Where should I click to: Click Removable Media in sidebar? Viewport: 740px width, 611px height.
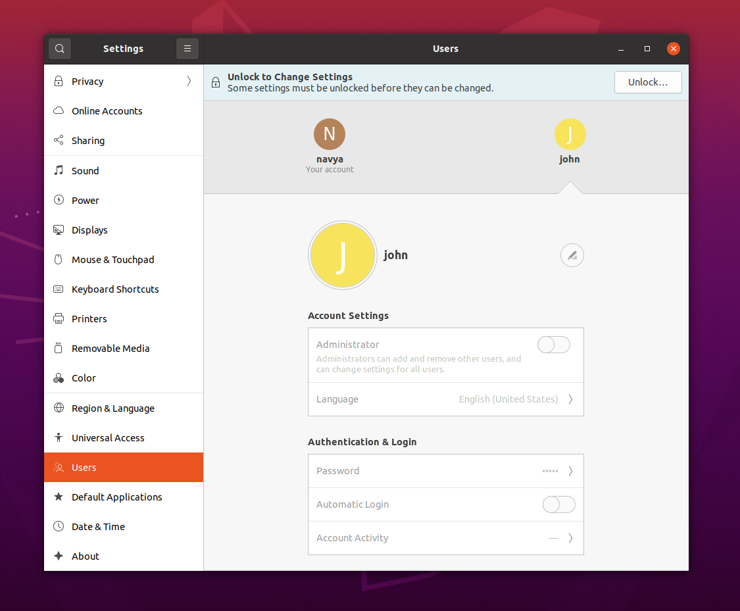click(x=124, y=348)
